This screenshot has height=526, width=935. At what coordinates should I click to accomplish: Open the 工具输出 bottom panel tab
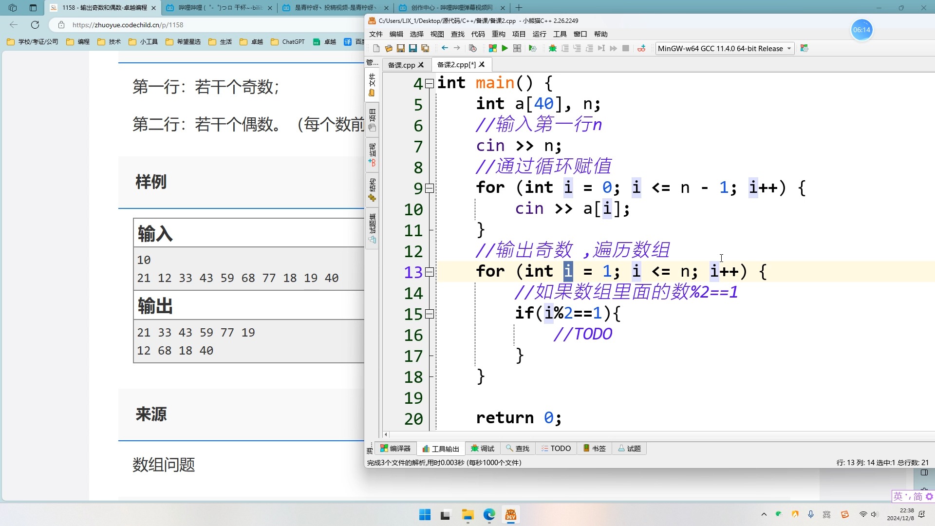pos(441,449)
